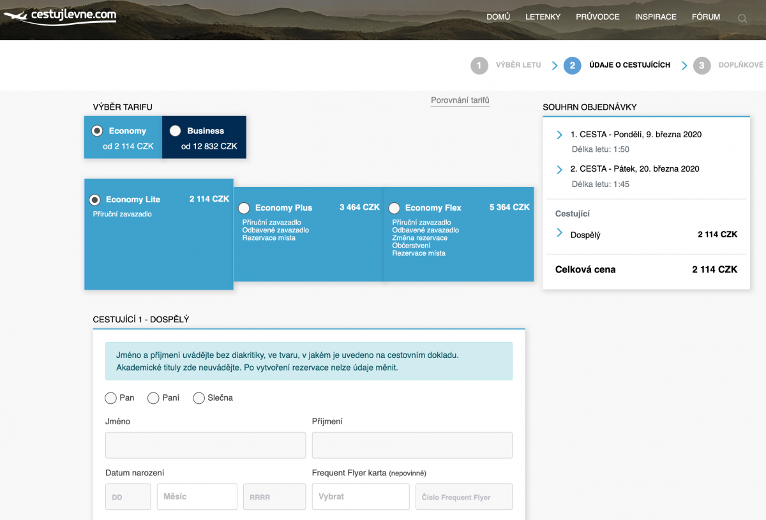766x520 pixels.
Task: Click the cestujlevne.com airplane logo
Action: pyautogui.click(x=59, y=15)
